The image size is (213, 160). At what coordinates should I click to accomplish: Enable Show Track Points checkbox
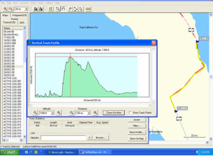tap(130, 113)
